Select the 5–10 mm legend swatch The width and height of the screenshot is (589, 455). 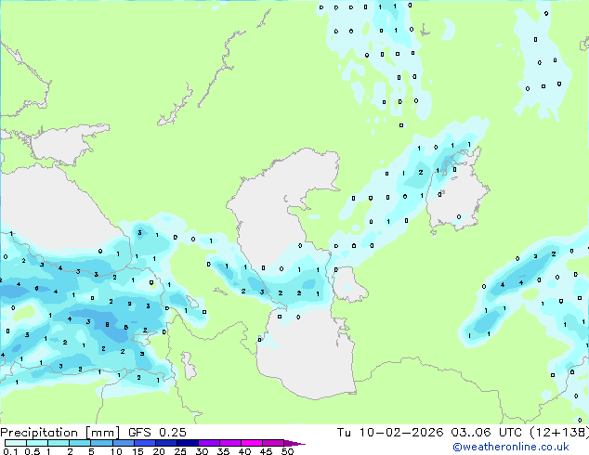click(x=101, y=443)
